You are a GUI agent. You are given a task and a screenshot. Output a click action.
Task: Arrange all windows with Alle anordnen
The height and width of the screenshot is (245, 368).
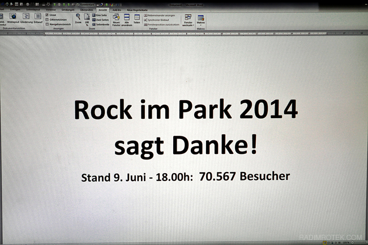pyautogui.click(x=127, y=19)
